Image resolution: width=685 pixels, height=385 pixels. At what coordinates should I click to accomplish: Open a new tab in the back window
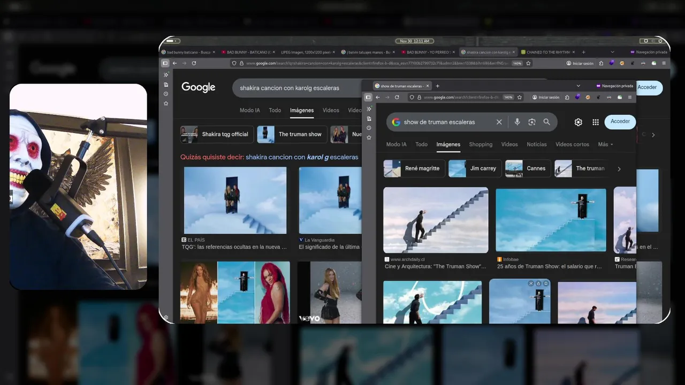[583, 52]
